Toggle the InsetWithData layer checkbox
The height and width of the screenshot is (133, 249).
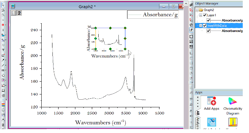click(205, 26)
